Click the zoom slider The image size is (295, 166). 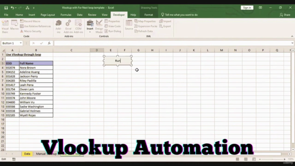[272, 159]
